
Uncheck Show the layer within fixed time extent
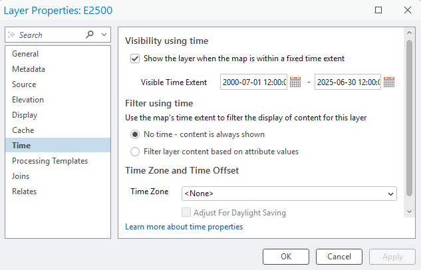tap(136, 59)
